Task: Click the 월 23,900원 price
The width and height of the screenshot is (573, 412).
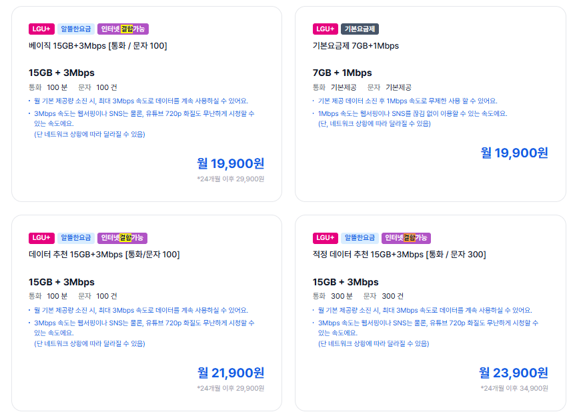Action: click(514, 373)
